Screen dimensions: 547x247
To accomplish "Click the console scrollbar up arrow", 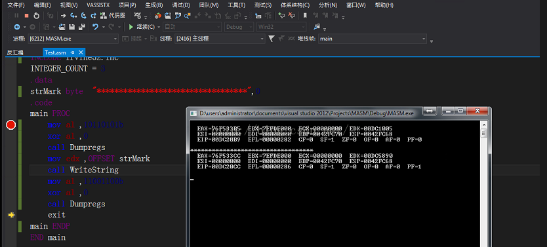I will (484, 124).
